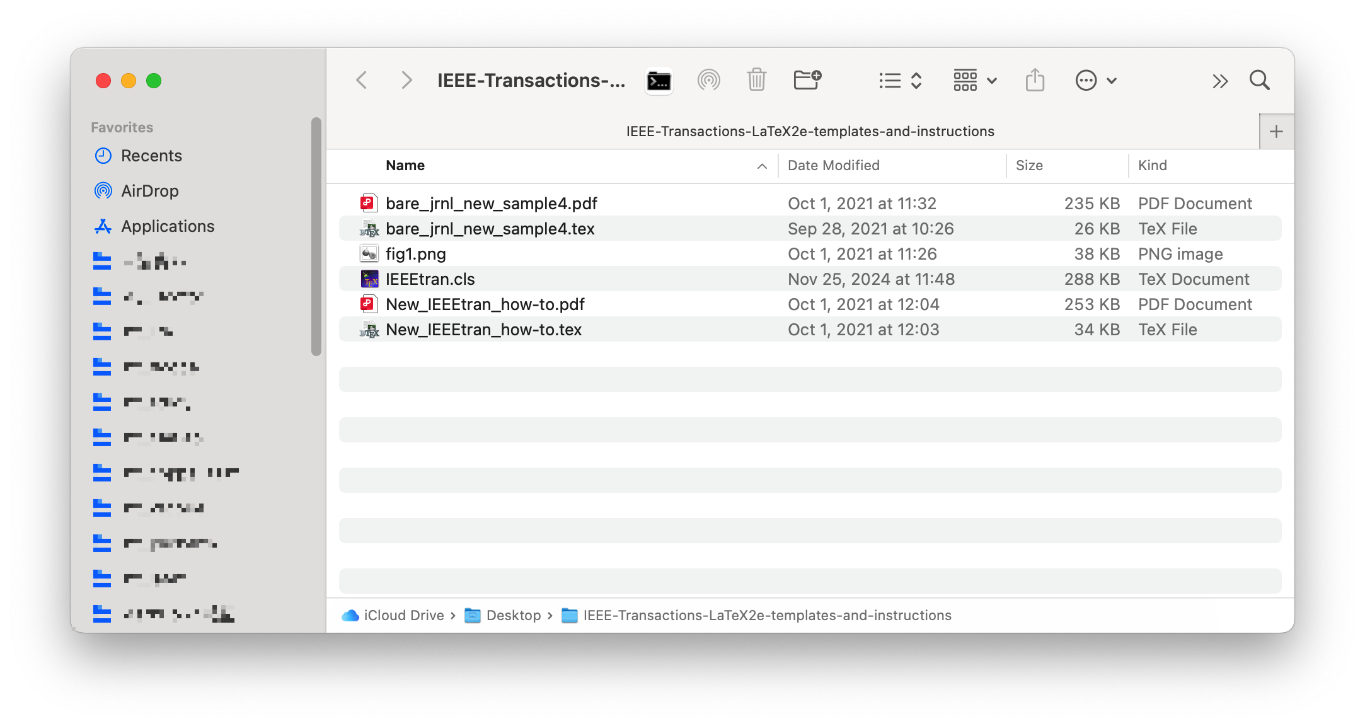Viewport: 1365px width, 726px height.
Task: Click the Recents clock icon
Action: [103, 156]
